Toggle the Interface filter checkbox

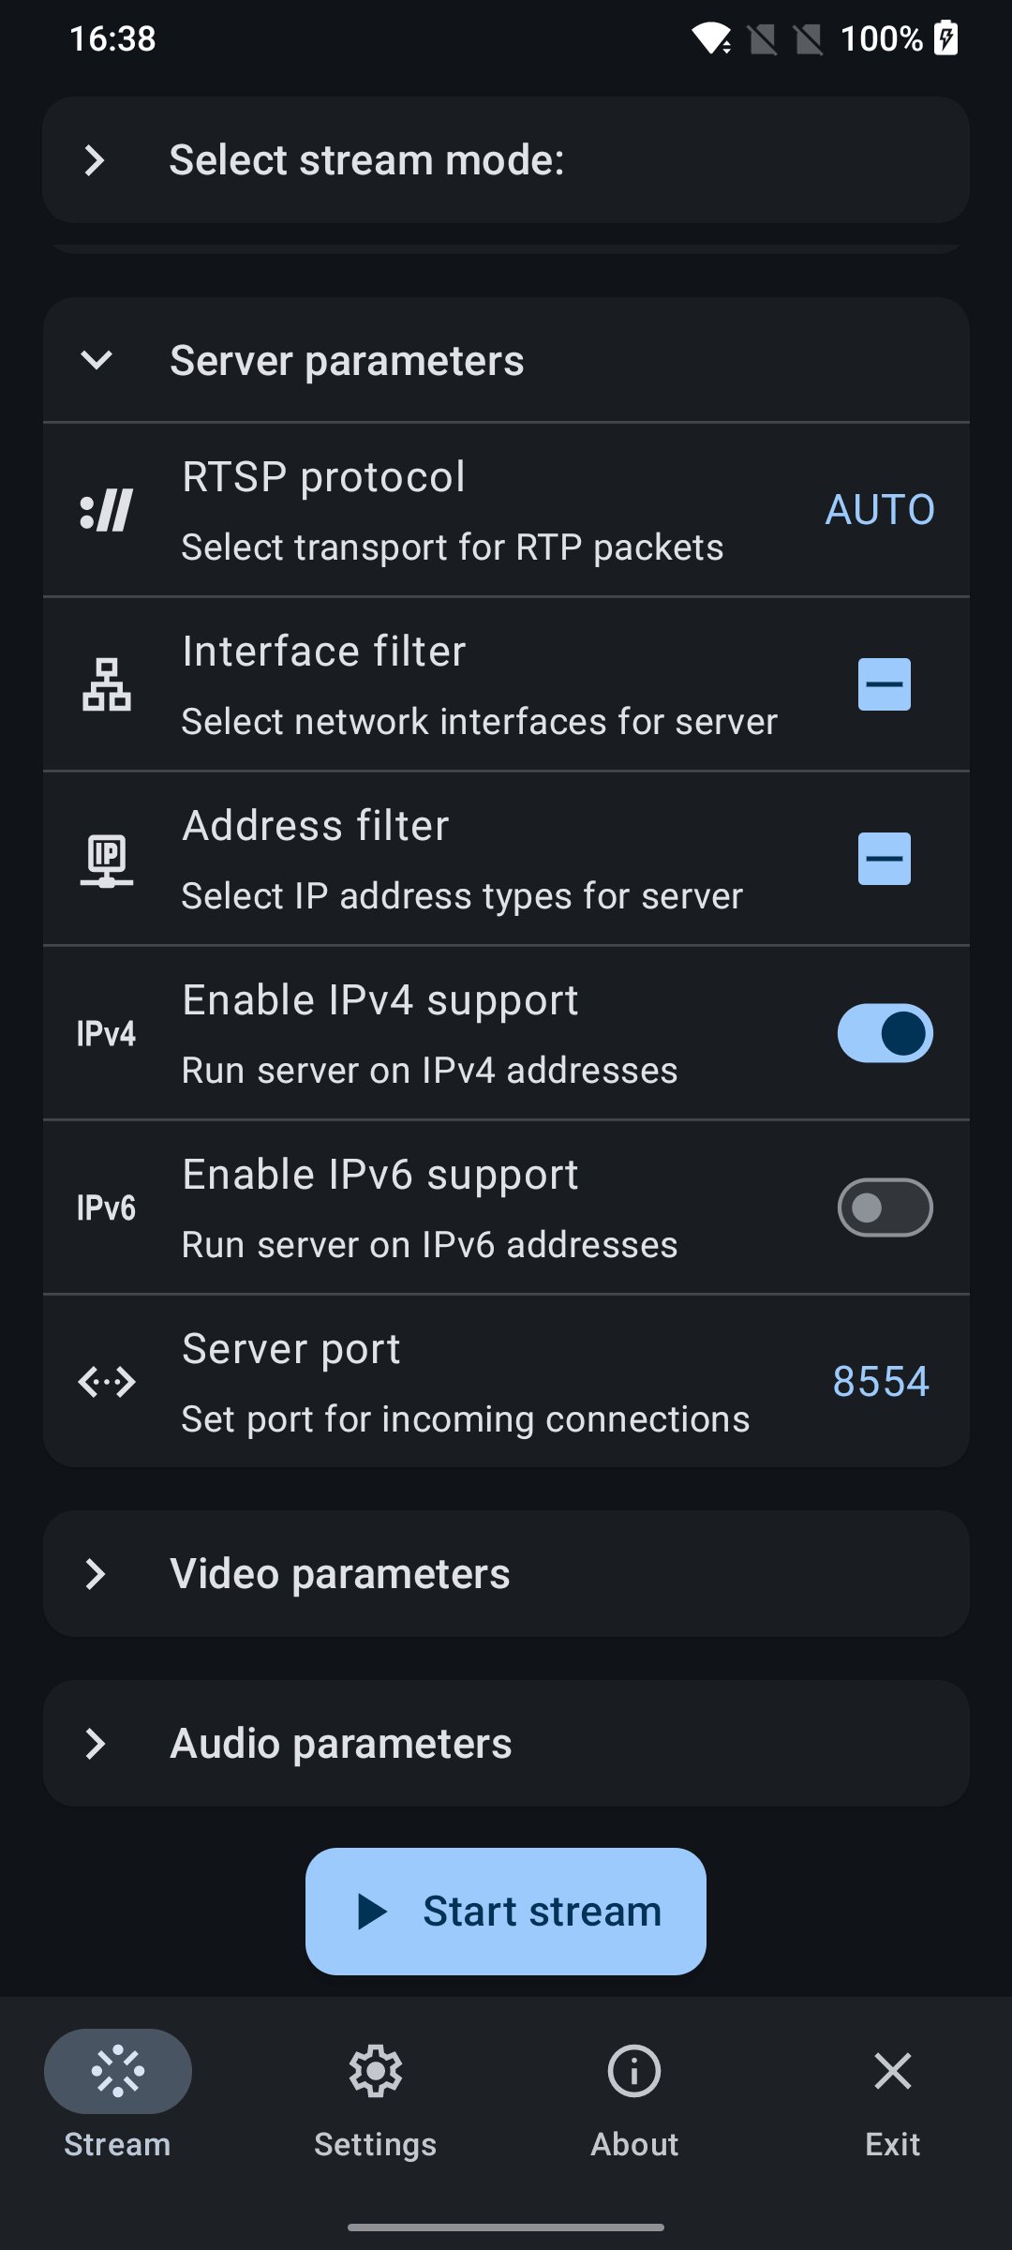point(885,684)
